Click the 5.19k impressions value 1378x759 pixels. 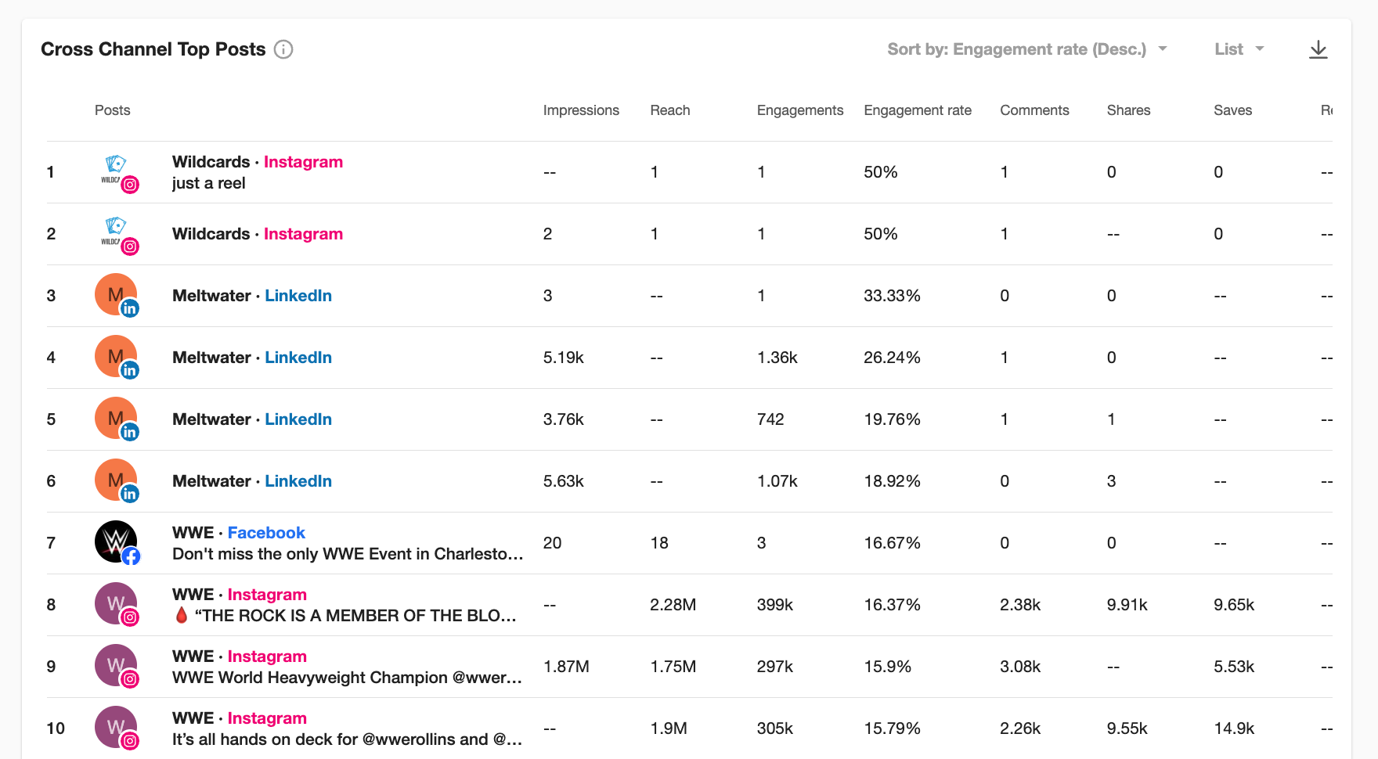point(564,358)
